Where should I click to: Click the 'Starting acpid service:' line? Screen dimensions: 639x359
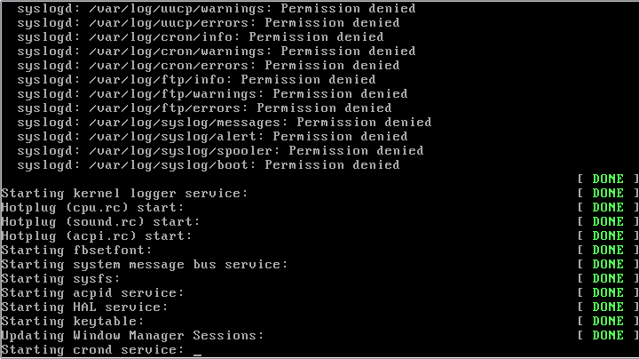[x=92, y=292]
